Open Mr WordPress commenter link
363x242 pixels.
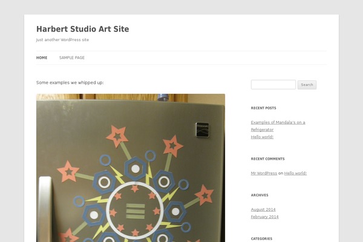(x=264, y=173)
